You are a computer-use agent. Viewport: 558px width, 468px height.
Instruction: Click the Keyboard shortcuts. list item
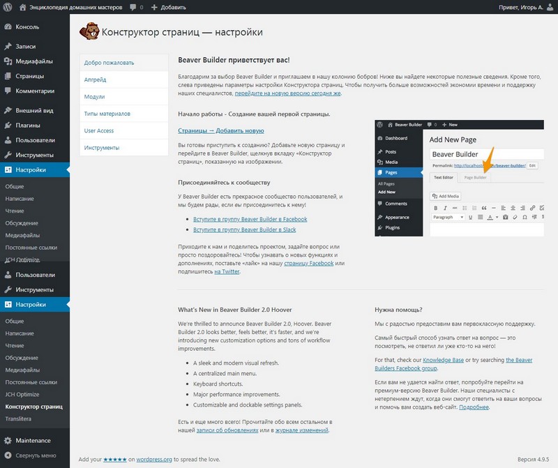pyautogui.click(x=218, y=384)
